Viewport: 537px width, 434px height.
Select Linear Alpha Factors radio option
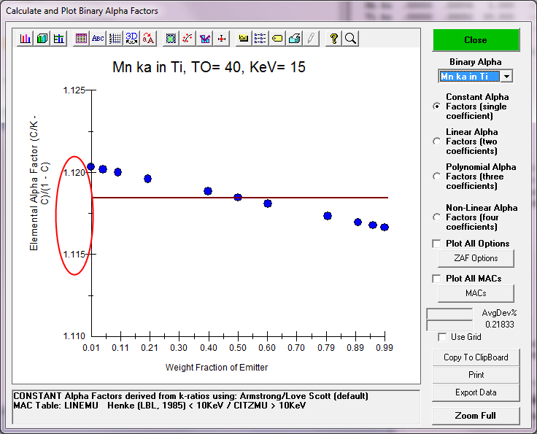[437, 142]
